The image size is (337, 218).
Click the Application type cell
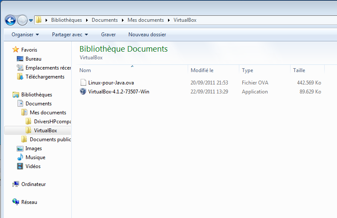(x=255, y=92)
